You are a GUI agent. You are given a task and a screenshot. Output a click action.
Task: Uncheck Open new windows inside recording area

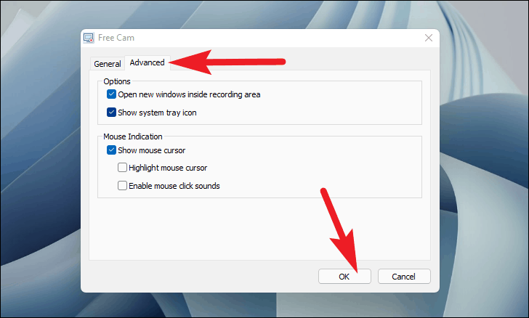pos(111,94)
